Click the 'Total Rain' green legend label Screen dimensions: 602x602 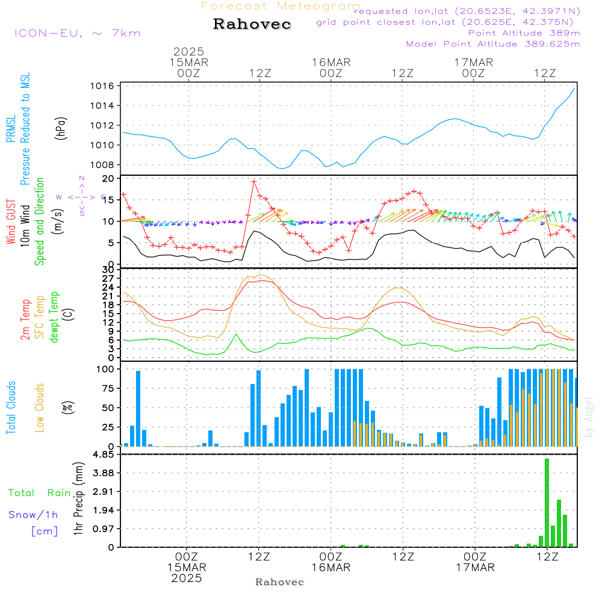coord(40,493)
